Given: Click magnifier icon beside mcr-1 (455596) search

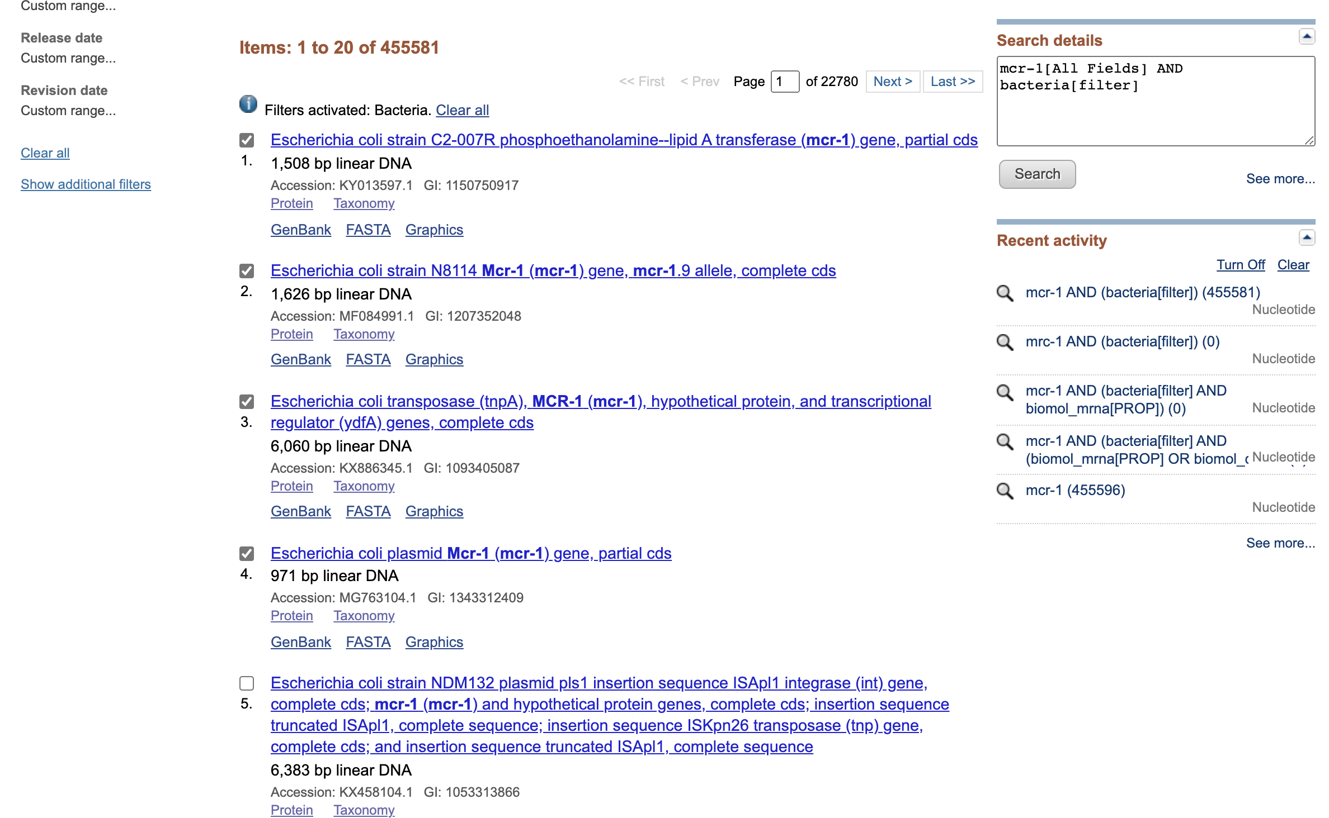Looking at the screenshot, I should coord(1005,491).
